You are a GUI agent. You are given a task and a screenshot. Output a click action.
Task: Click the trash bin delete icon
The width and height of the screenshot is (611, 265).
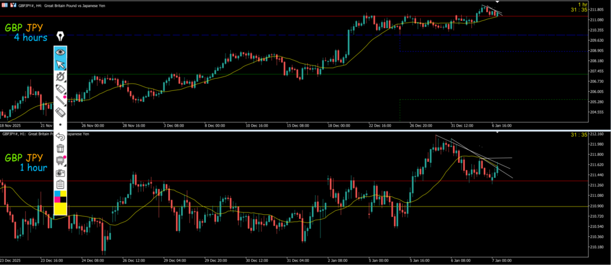coord(60,148)
